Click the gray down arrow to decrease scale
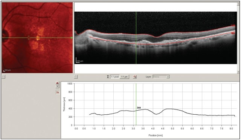The image size is (241, 140). [57, 86]
